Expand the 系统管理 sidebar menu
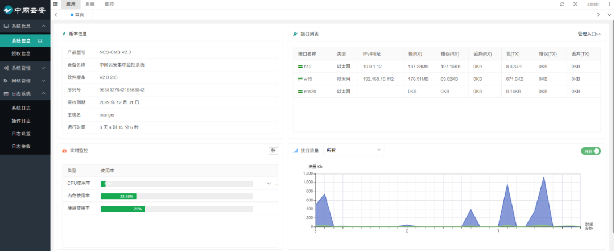This screenshot has height=252, width=615. click(24, 68)
